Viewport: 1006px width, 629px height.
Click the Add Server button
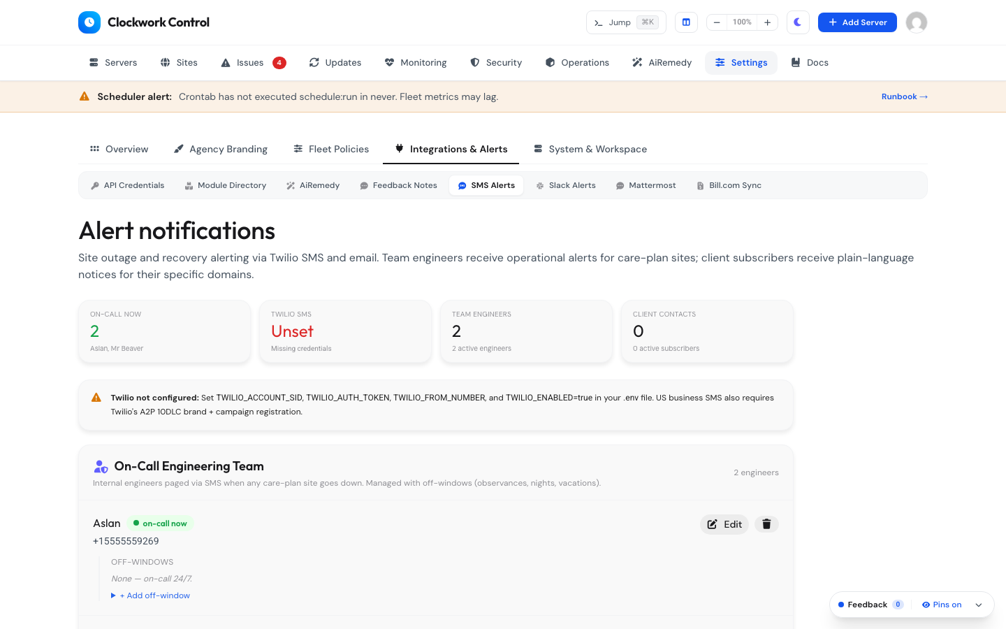pos(857,22)
